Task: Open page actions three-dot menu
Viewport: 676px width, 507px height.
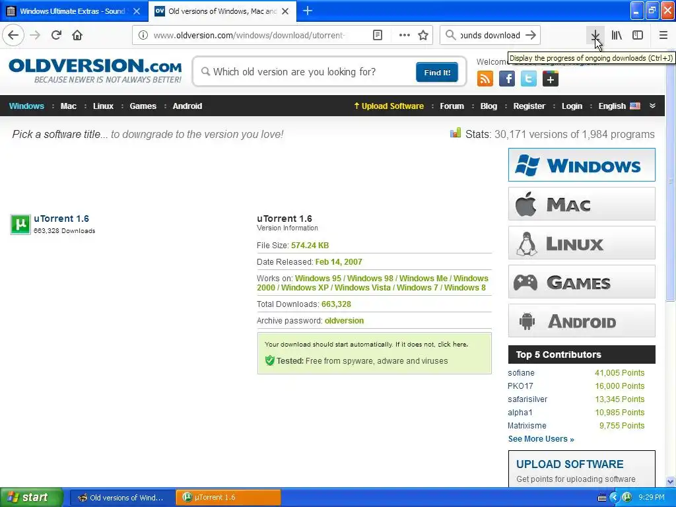Action: click(x=405, y=36)
